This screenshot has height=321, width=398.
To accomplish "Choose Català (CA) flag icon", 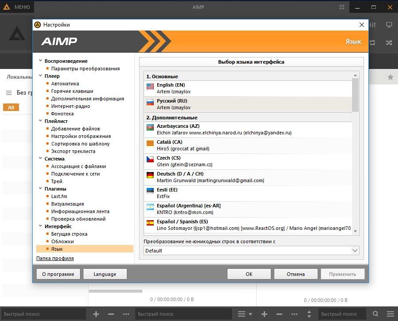I will click(150, 143).
